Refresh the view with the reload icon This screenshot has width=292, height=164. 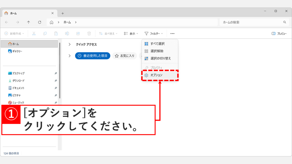[39, 22]
